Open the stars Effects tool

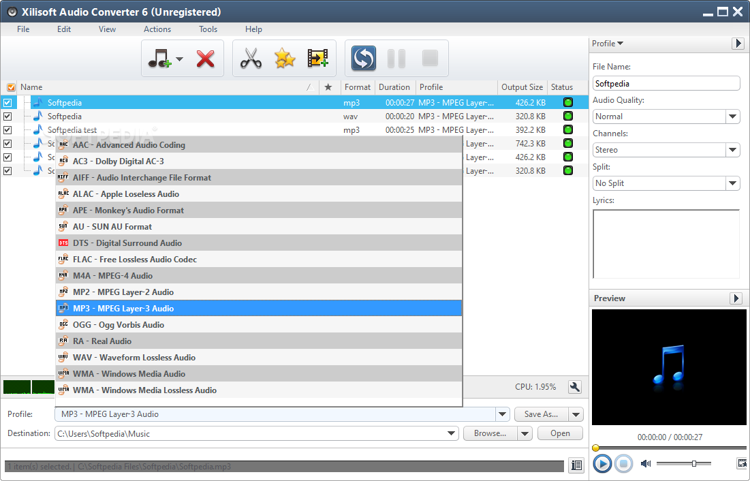[285, 59]
